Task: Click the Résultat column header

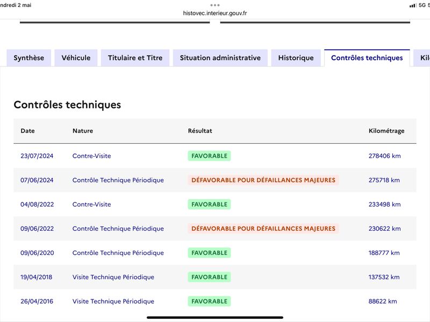Action: click(x=200, y=131)
